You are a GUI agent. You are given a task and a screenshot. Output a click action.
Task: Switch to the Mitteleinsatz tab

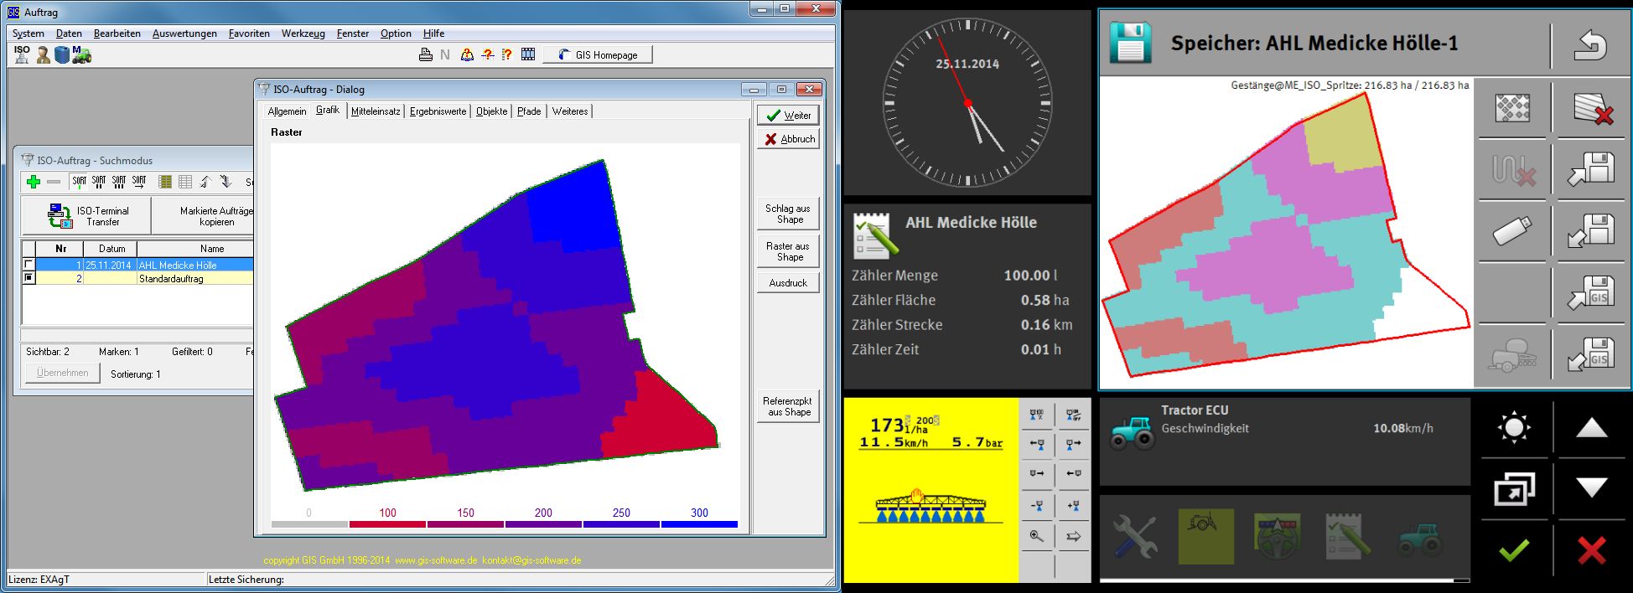(x=375, y=111)
